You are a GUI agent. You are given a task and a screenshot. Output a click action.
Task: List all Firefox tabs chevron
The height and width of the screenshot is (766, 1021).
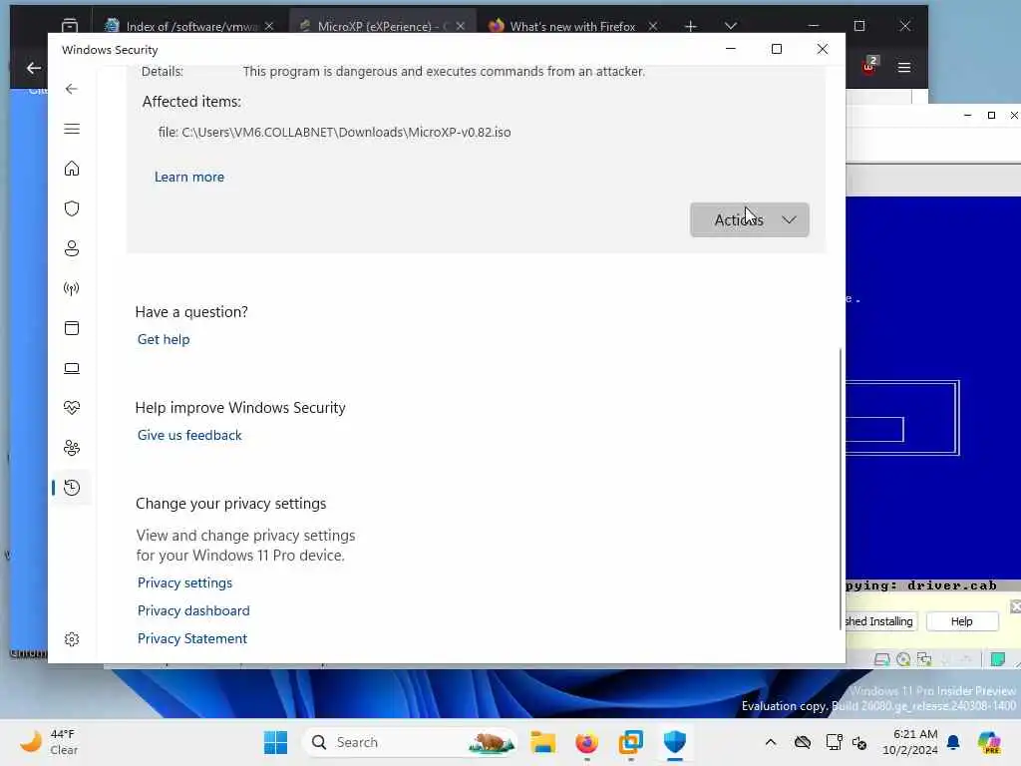pos(731,26)
